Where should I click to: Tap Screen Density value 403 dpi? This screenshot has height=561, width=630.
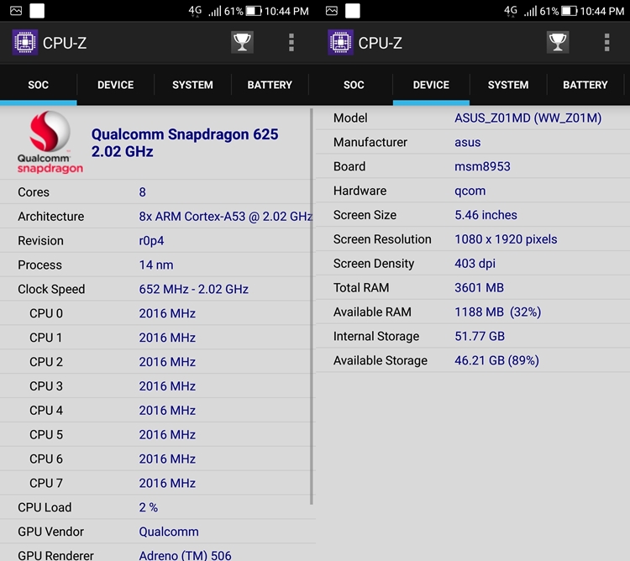[x=475, y=264]
